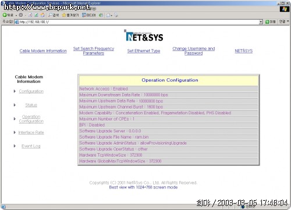Click the Windows flag throbber icon
The image size is (291, 210).
285,9
